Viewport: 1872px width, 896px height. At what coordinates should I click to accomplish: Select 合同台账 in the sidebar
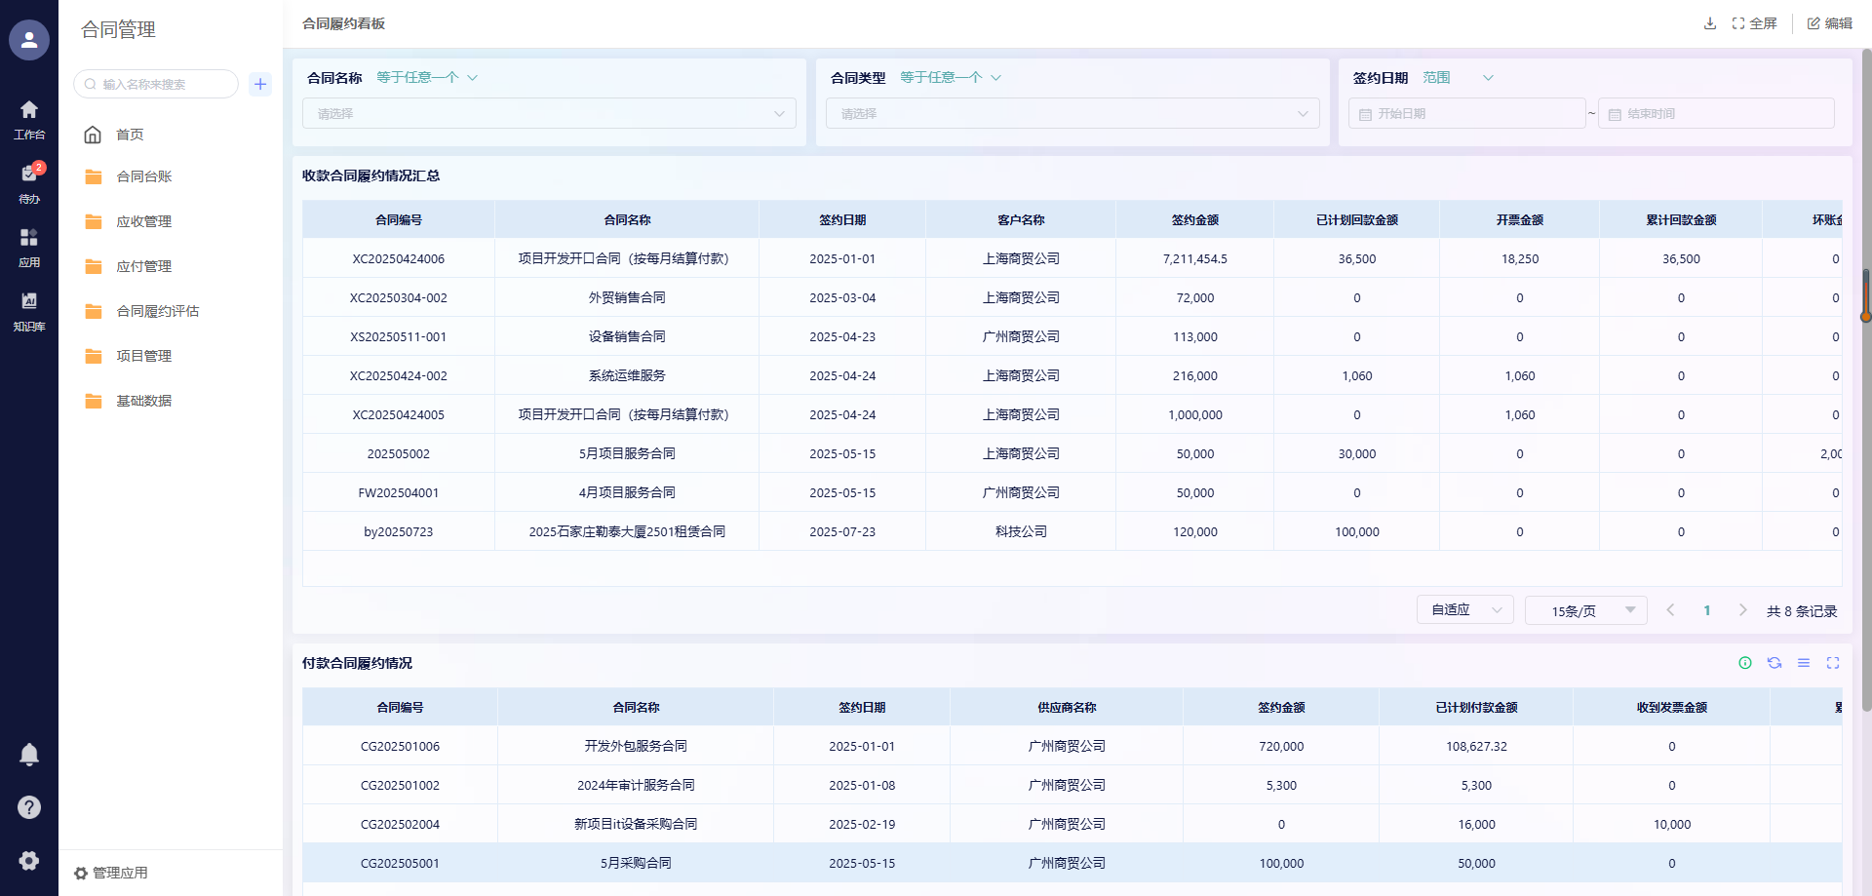pyautogui.click(x=144, y=176)
